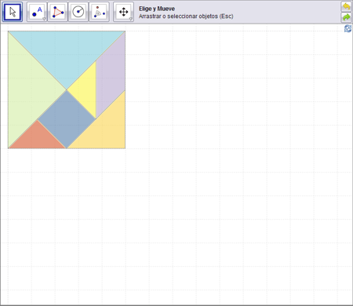Click the reset construction refresh icon
This screenshot has width=353, height=306.
tap(348, 28)
